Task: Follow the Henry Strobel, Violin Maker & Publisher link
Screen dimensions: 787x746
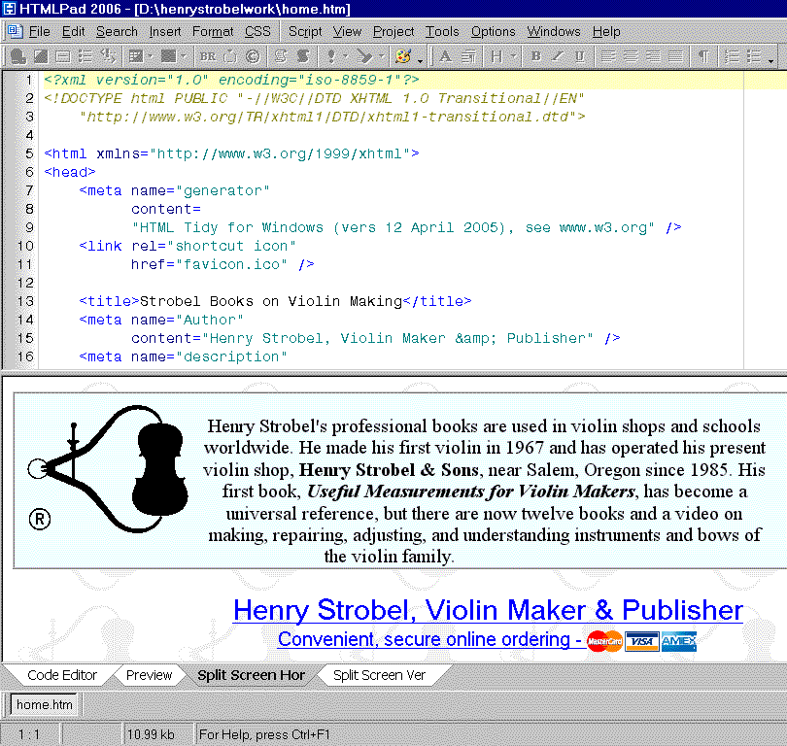Action: tap(488, 610)
